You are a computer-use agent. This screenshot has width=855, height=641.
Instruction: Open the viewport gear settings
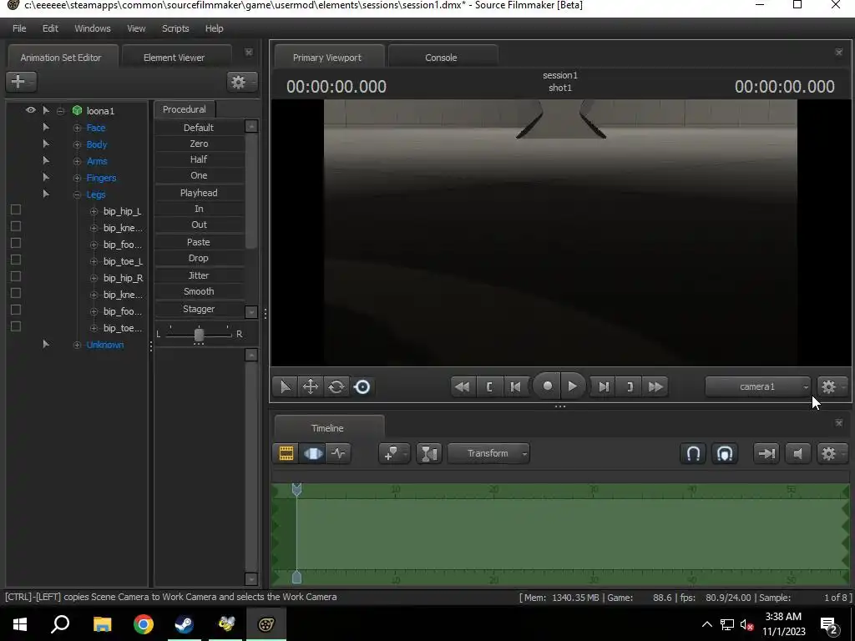pos(832,387)
